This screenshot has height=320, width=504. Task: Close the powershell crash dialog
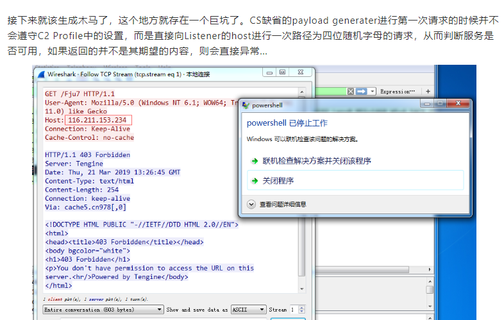pyautogui.click(x=458, y=103)
